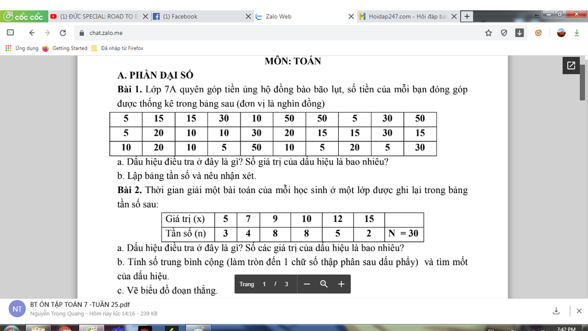The height and width of the screenshot is (331, 588).
Task: Open the Cốc Cốc browser menu logo
Action: [24, 17]
